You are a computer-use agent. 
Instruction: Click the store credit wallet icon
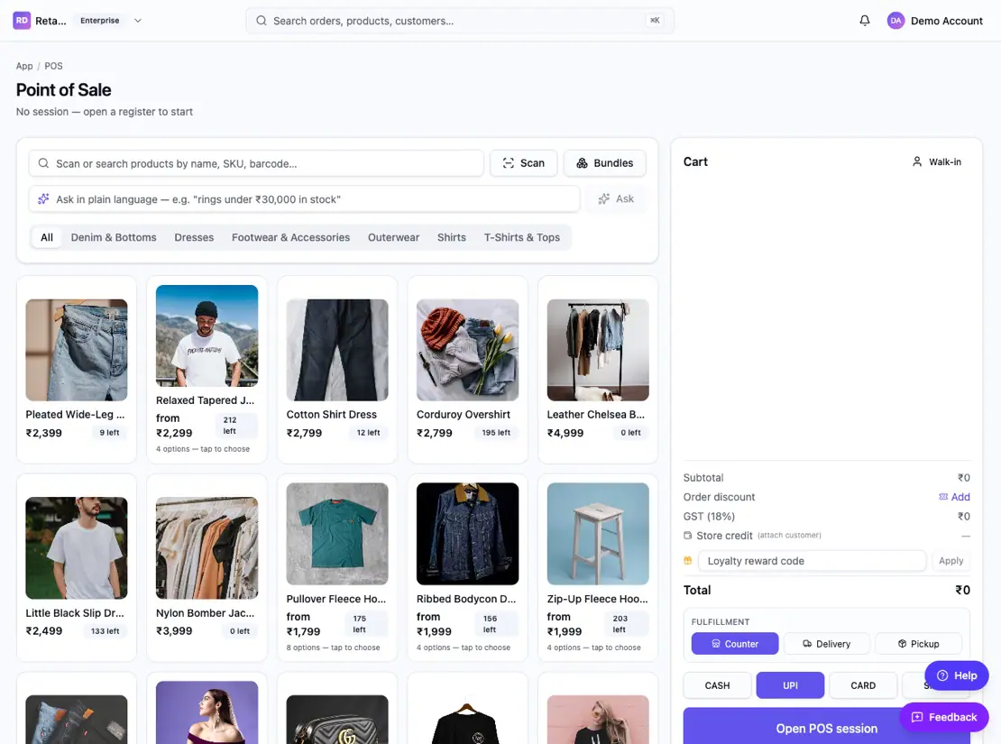coord(687,535)
